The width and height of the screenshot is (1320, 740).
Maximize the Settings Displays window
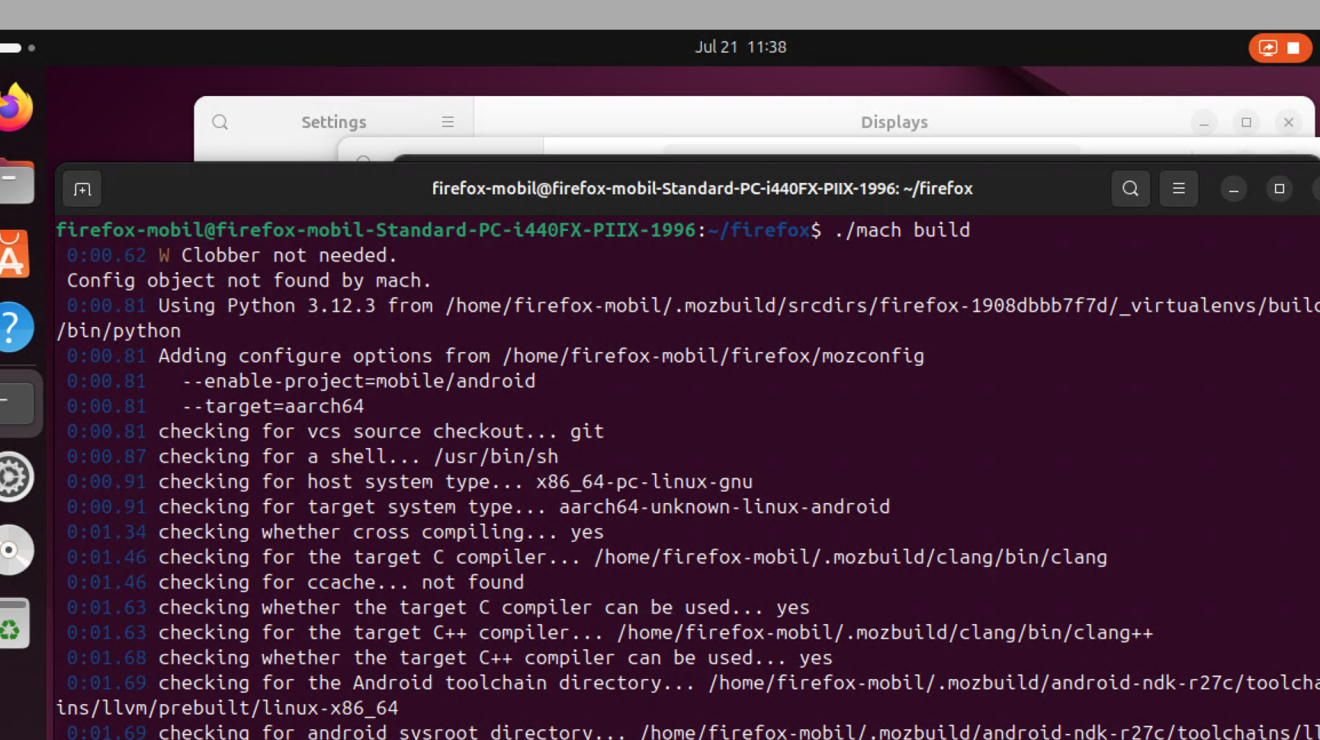pyautogui.click(x=1246, y=122)
